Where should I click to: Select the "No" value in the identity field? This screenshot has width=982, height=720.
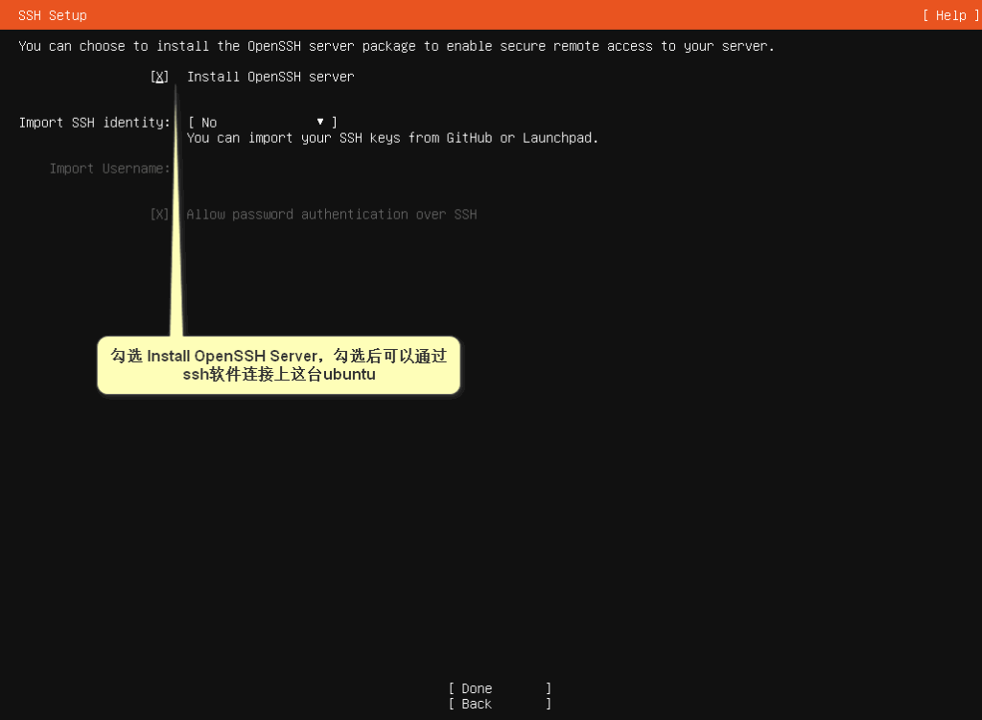(x=209, y=123)
